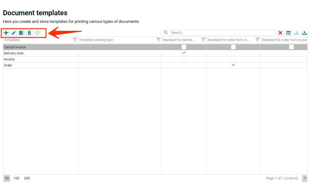Open filter on Templates column
The image size is (310, 189).
point(75,40)
